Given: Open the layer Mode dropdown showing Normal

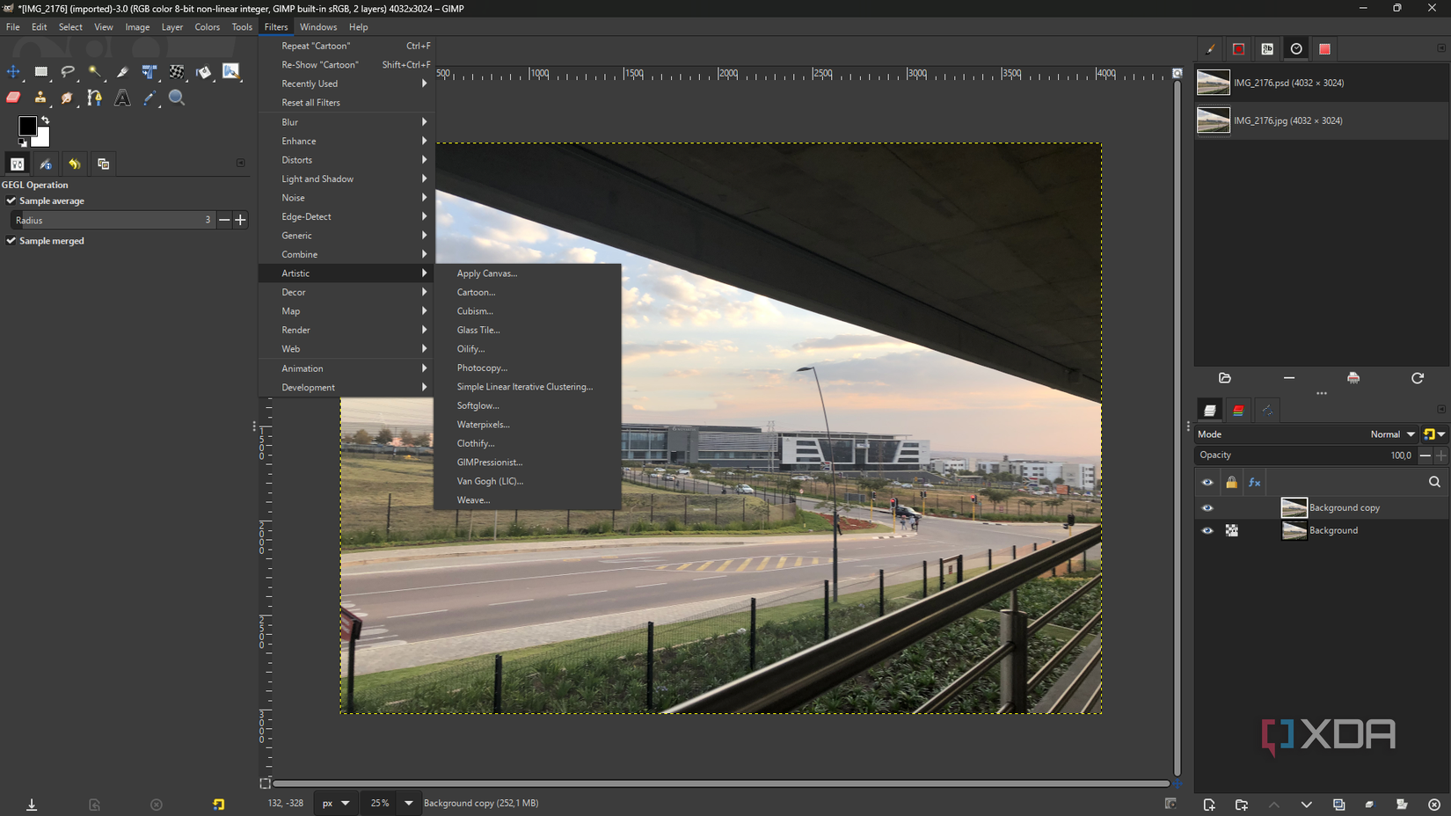Looking at the screenshot, I should point(1391,433).
